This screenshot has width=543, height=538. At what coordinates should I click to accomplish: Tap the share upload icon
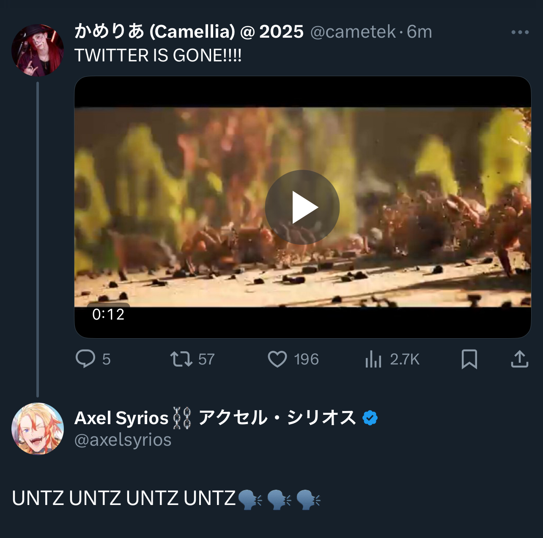[519, 359]
